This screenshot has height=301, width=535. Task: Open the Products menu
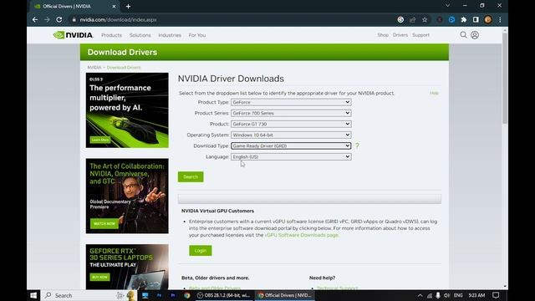111,35
